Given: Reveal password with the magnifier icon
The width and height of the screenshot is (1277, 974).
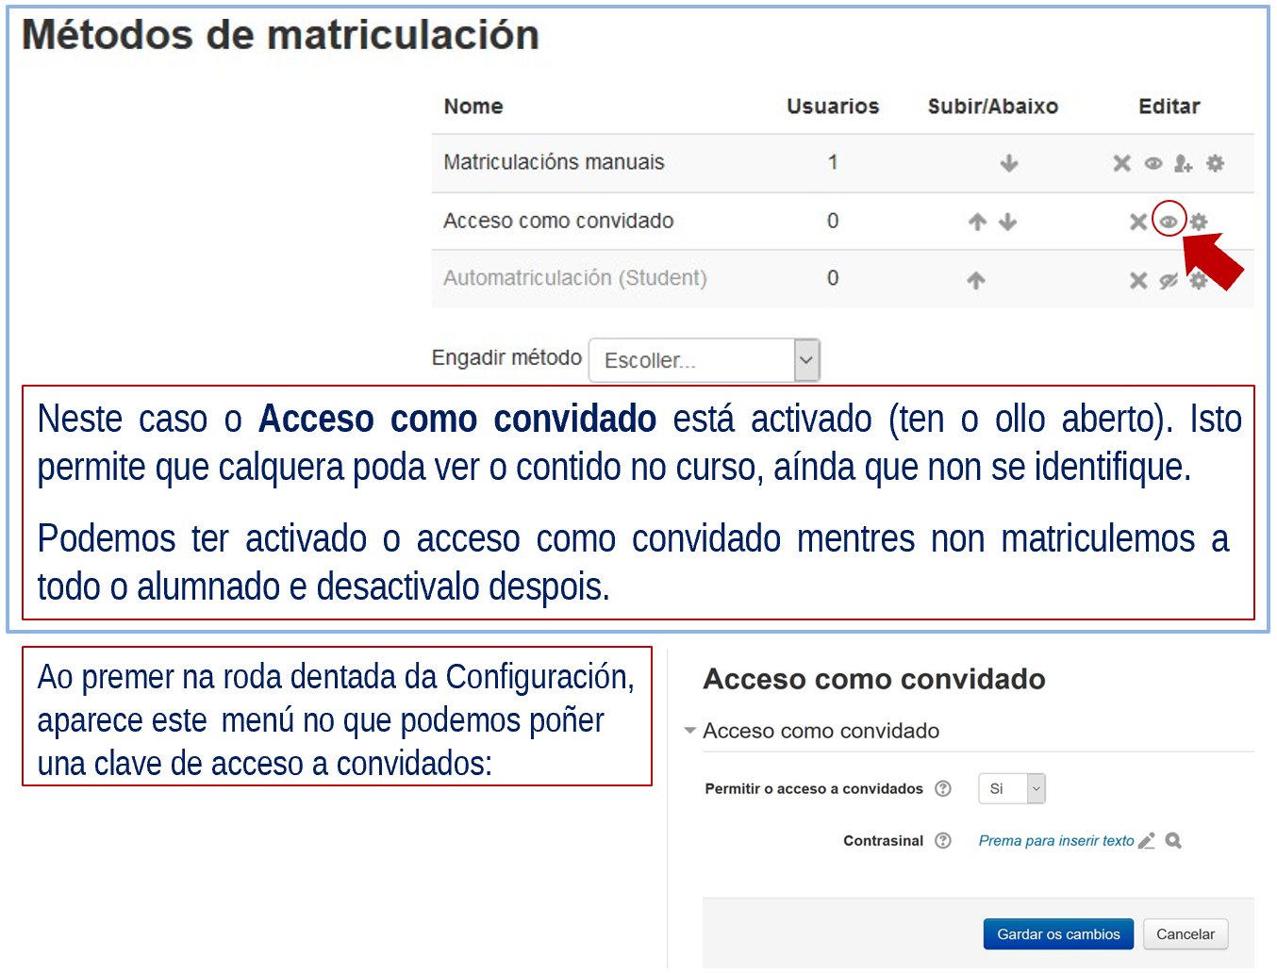Looking at the screenshot, I should coord(1173,841).
